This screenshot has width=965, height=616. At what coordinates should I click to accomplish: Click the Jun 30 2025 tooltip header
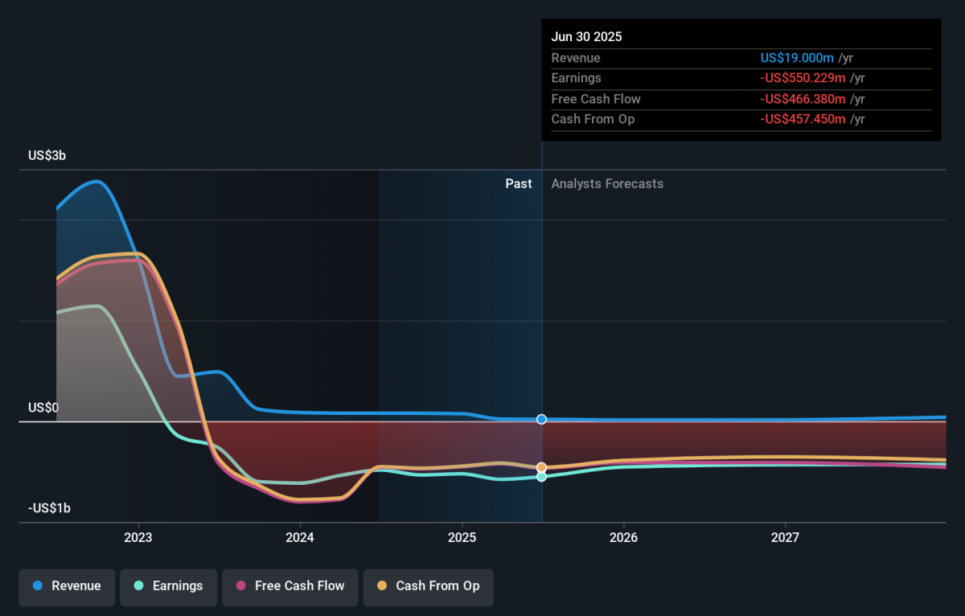pyautogui.click(x=586, y=37)
